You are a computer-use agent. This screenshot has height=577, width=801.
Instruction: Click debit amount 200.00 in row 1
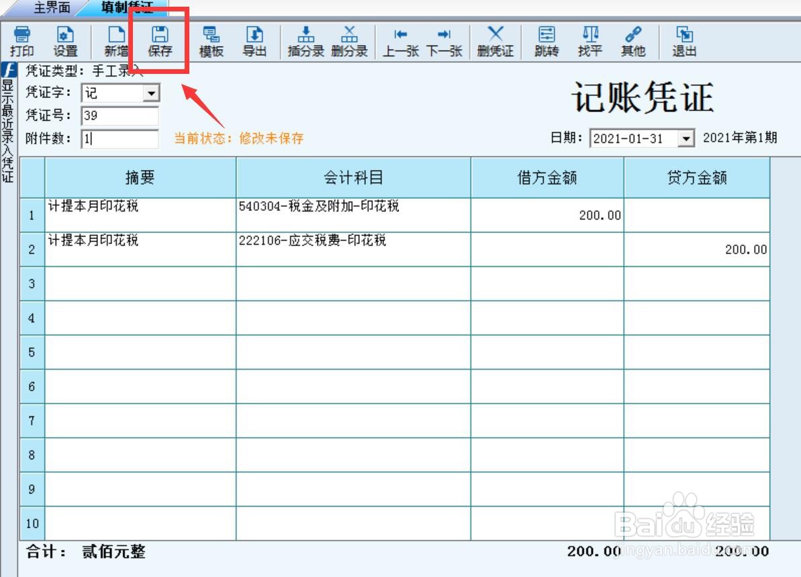pos(547,215)
